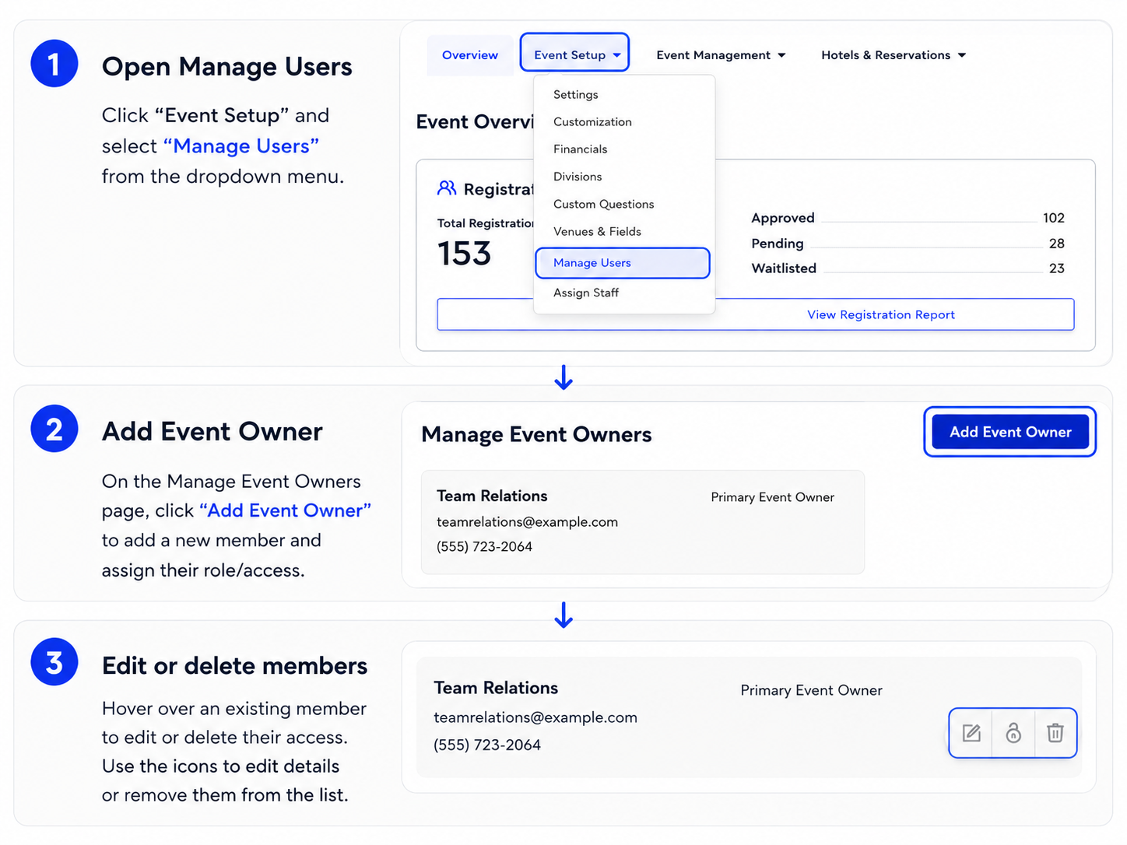Image resolution: width=1127 pixels, height=845 pixels.
Task: Click the Manage Event Owners heading
Action: pyautogui.click(x=536, y=434)
